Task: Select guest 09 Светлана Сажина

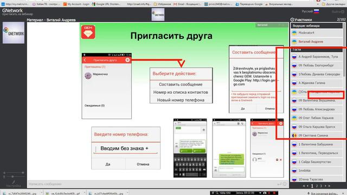Action: pos(317,135)
